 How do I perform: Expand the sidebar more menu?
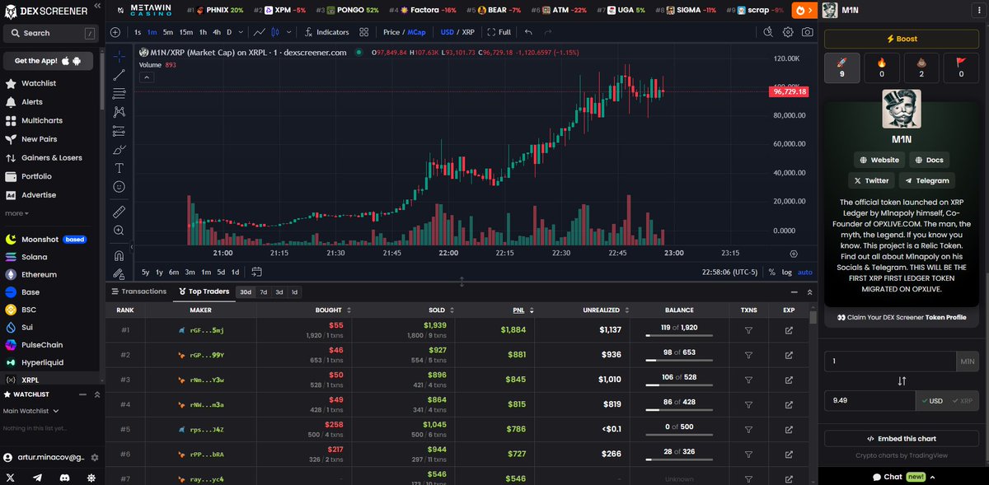(15, 213)
